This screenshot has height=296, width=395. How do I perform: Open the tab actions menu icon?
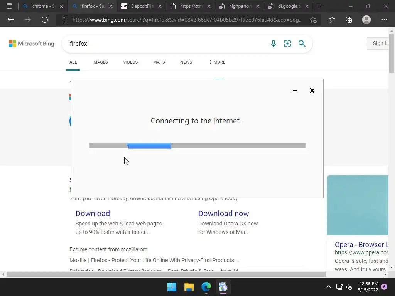tap(9, 6)
